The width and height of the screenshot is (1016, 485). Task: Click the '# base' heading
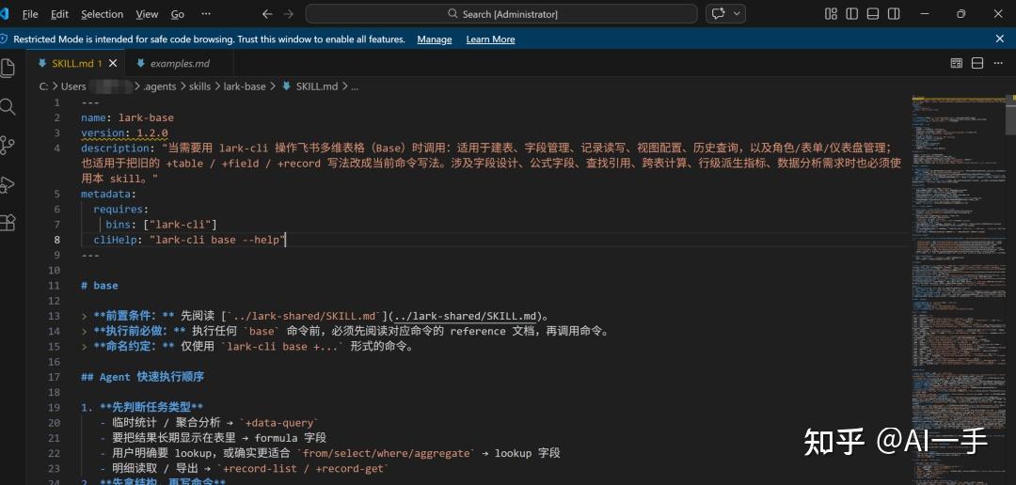100,286
